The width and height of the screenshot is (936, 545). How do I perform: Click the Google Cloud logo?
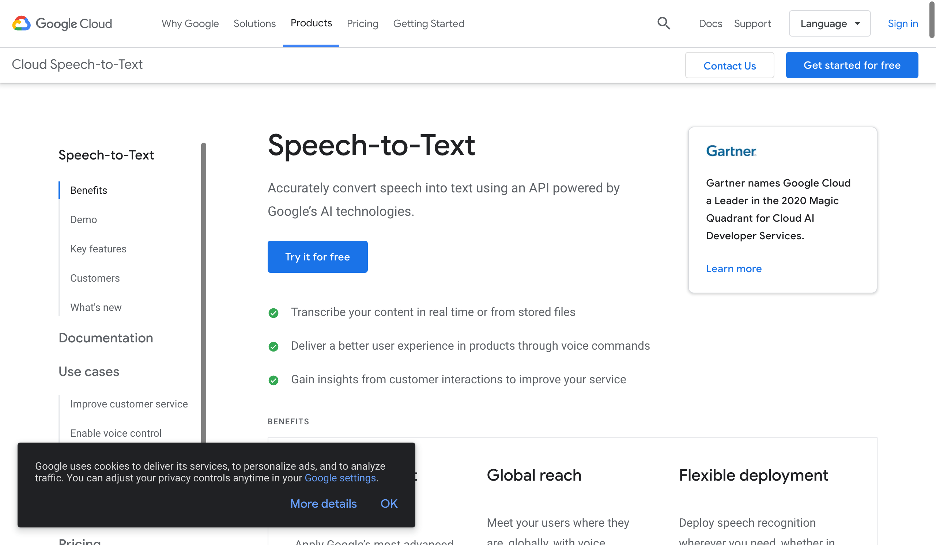[62, 23]
